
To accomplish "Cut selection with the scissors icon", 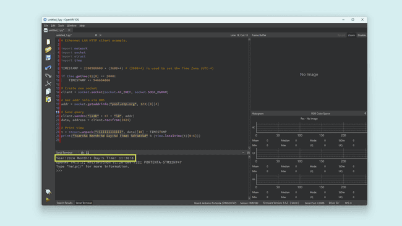I will pos(48,83).
